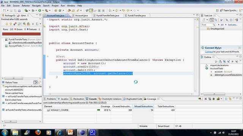Click the Activate... link in Task List
243x136 pixels.
[232, 25]
